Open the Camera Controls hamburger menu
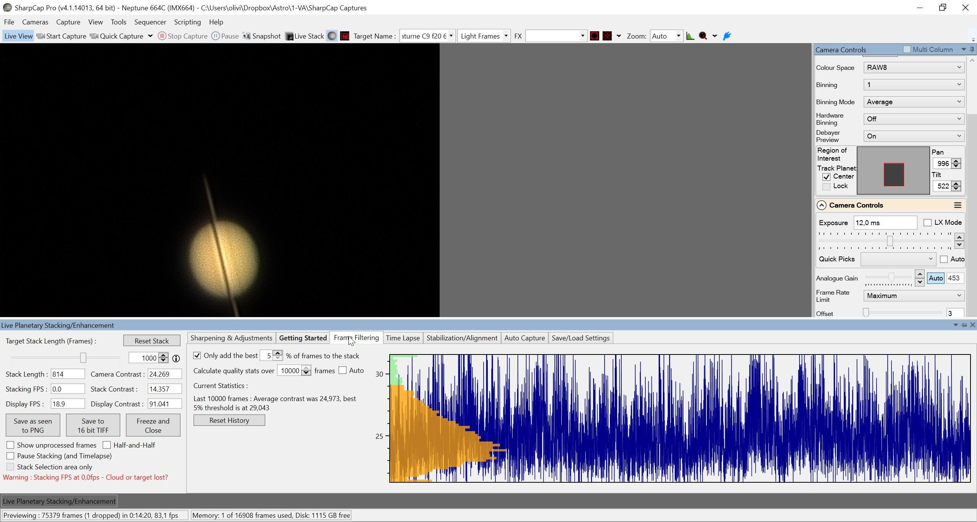The height and width of the screenshot is (522, 977). pyautogui.click(x=958, y=205)
